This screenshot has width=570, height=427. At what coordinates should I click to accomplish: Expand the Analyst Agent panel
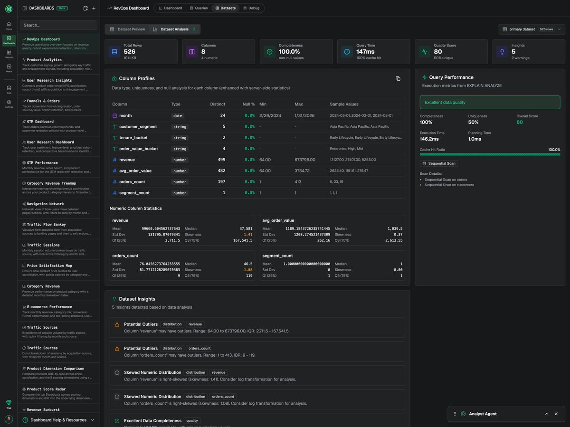coord(546,414)
